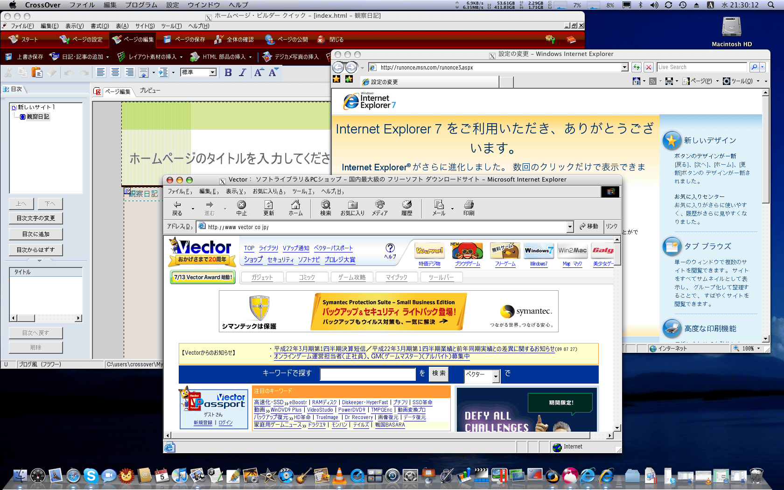Open macOS プログラム menu

[x=141, y=5]
